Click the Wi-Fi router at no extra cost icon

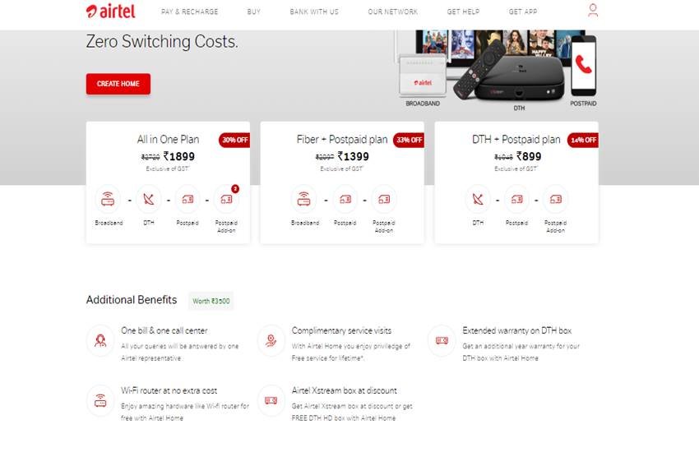(x=100, y=400)
